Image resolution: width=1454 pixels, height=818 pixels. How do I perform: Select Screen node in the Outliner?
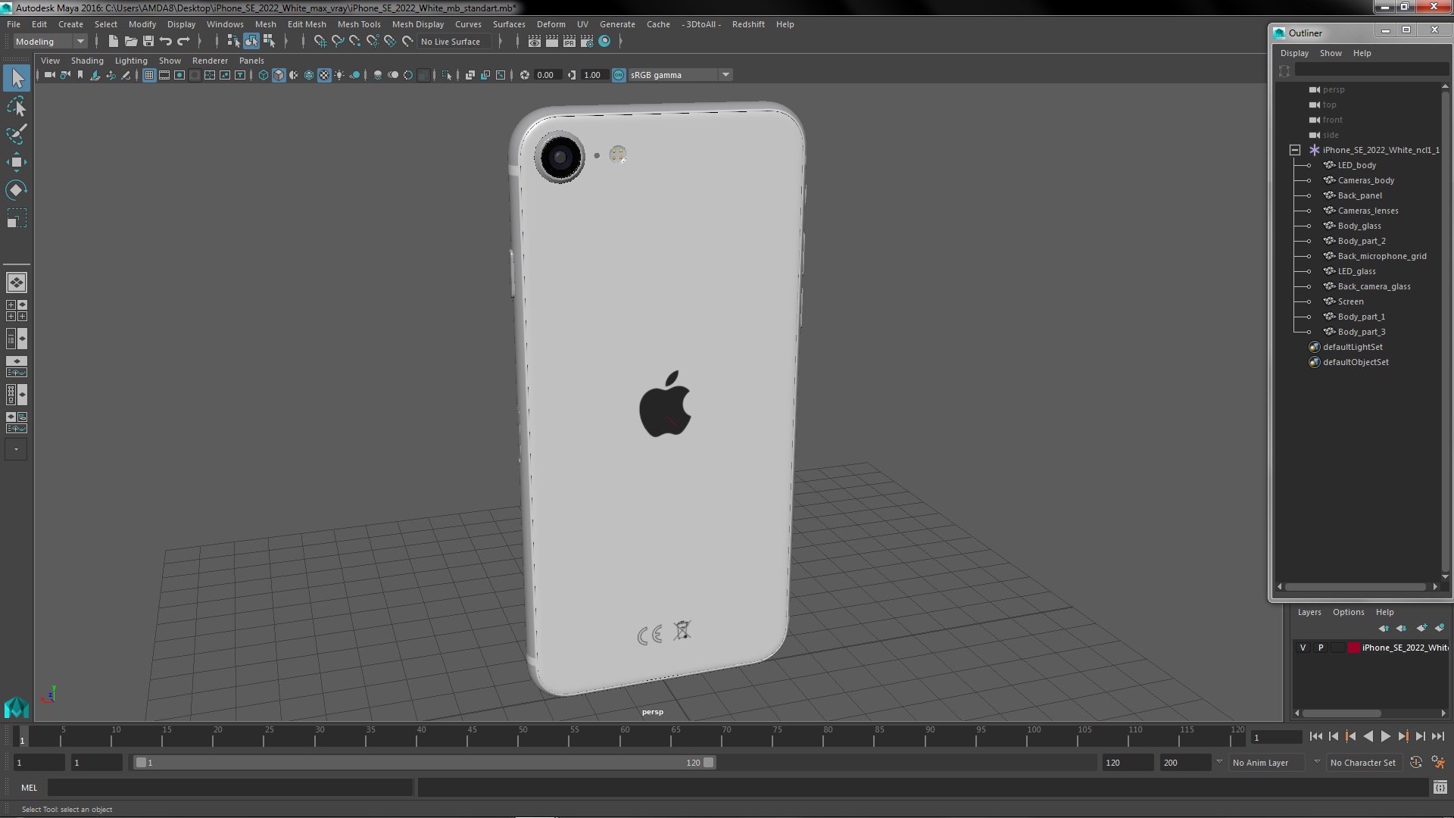1350,301
